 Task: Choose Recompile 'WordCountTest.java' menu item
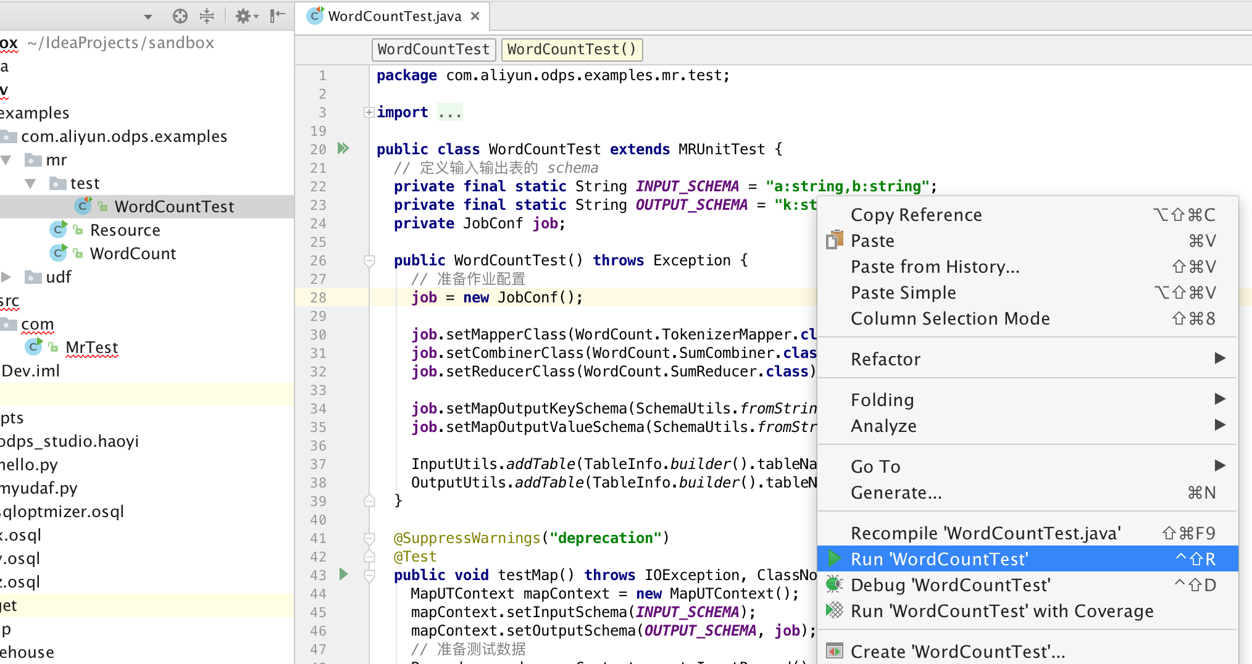[x=1027, y=533]
